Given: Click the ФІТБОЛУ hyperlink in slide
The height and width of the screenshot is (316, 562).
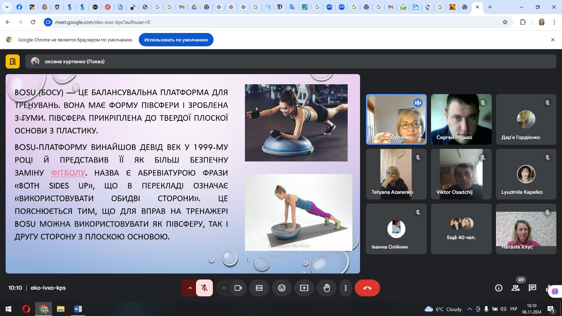Looking at the screenshot, I should click(x=68, y=173).
